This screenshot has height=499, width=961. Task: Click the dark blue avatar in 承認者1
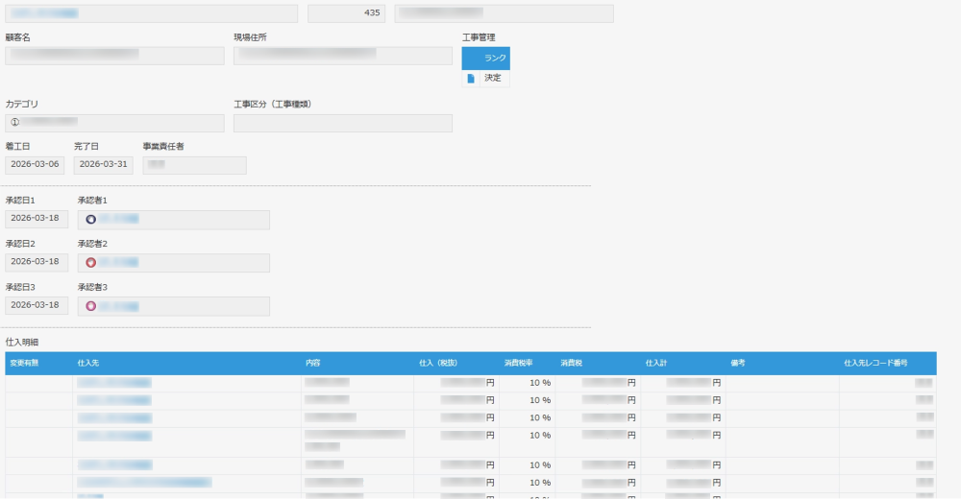(90, 219)
